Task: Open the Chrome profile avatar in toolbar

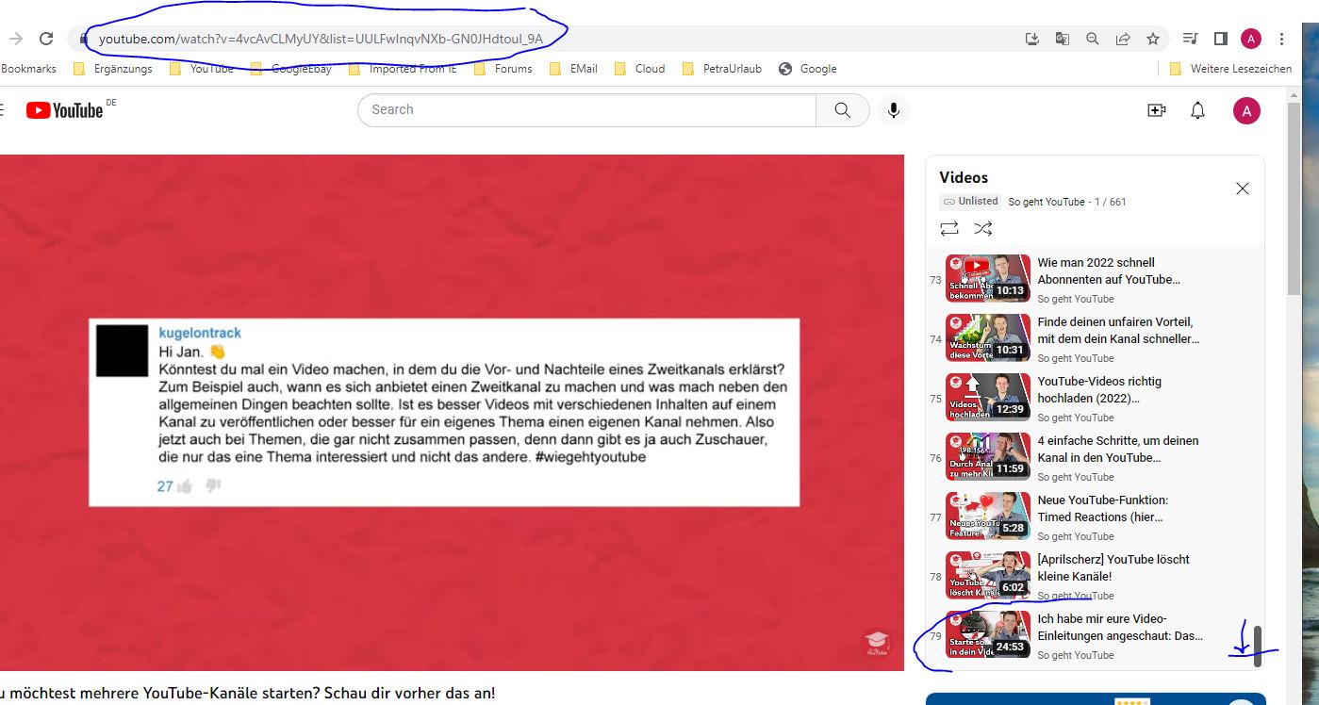Action: pyautogui.click(x=1251, y=39)
